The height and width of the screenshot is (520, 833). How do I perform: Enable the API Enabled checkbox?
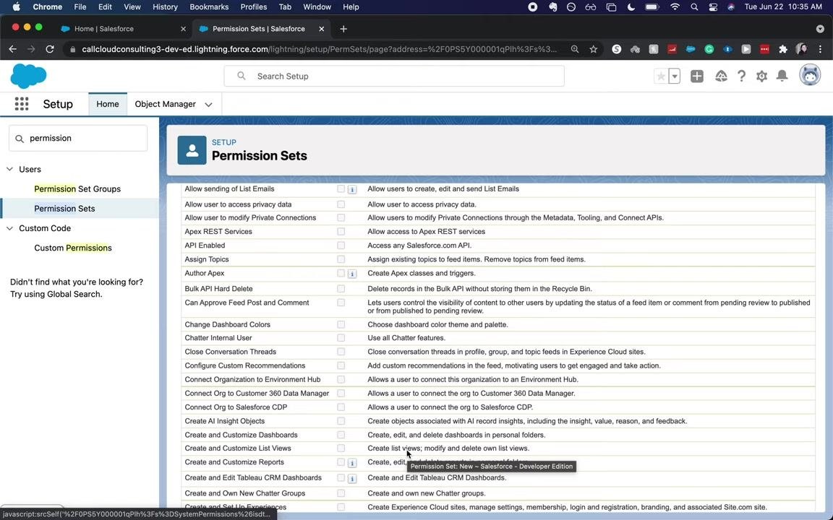(x=341, y=246)
